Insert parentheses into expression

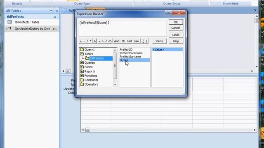pos(145,41)
